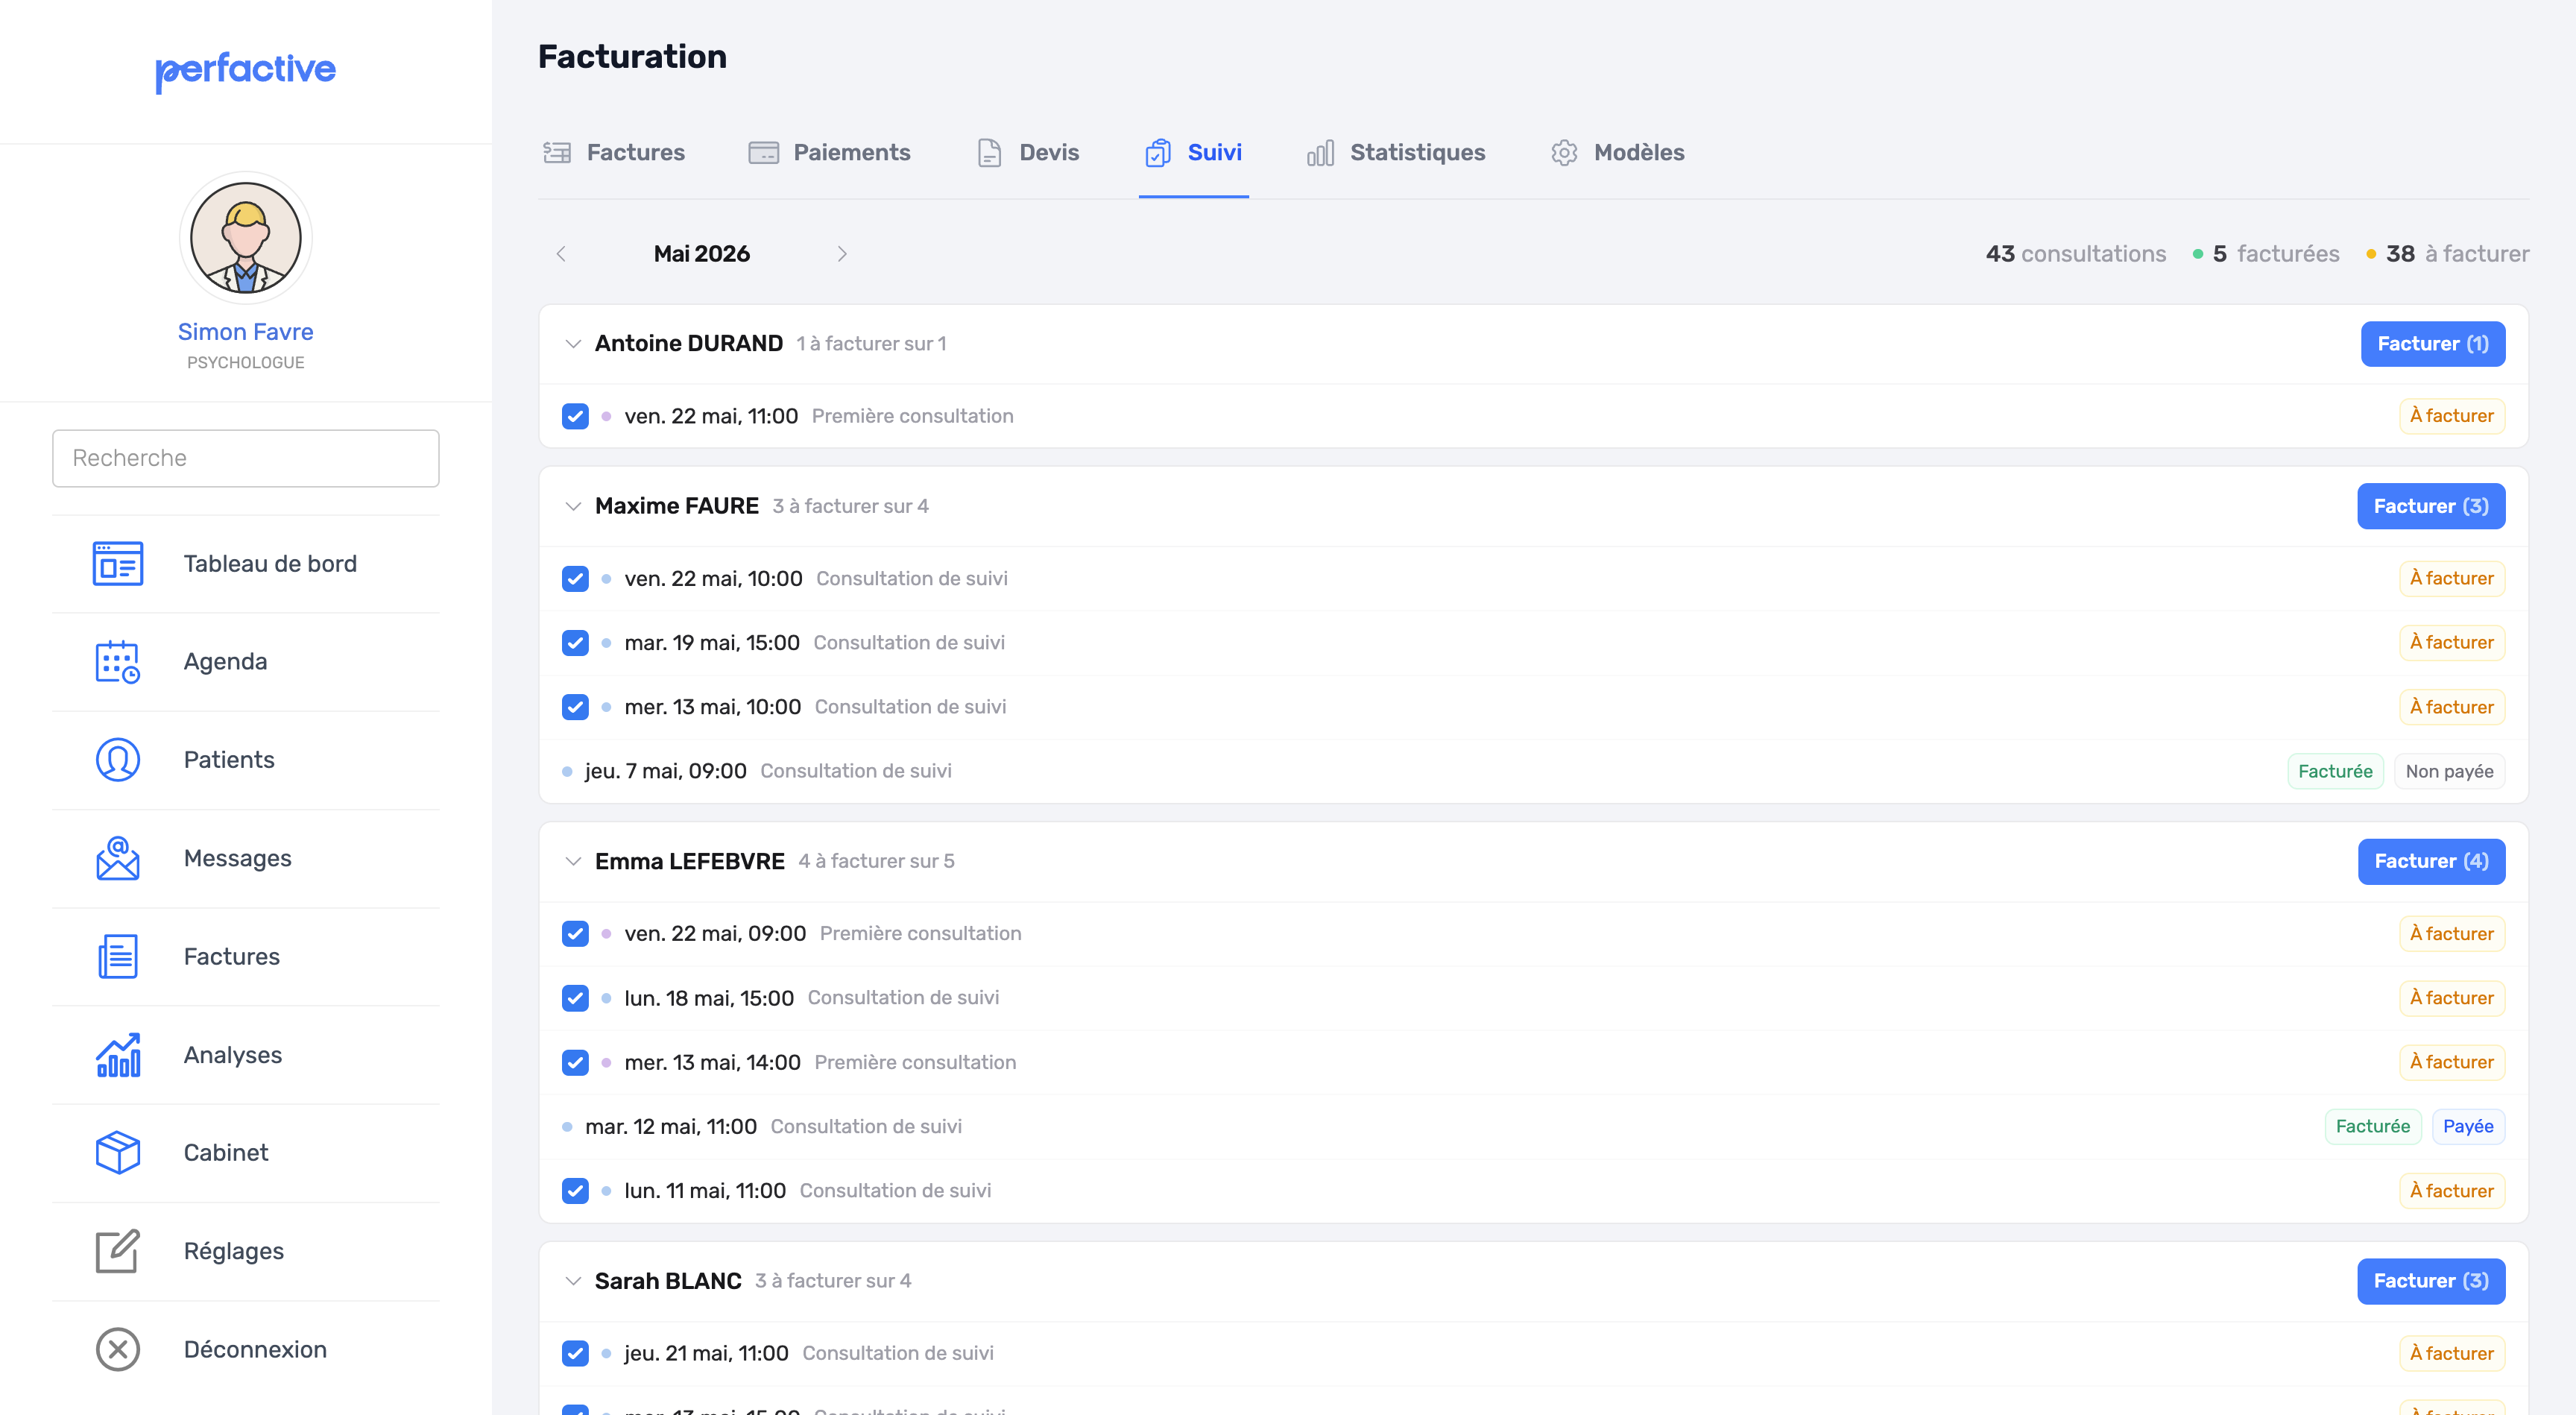This screenshot has height=1415, width=2576.
Task: Collapse the Antoine DURAND group
Action: (573, 344)
